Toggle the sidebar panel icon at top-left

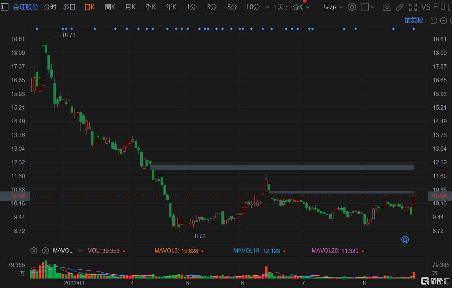(5, 7)
